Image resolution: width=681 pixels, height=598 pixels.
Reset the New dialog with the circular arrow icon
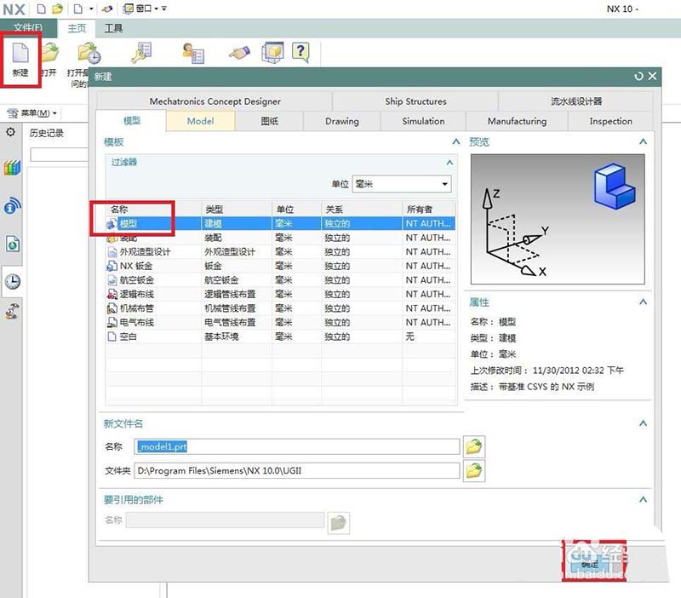(638, 77)
